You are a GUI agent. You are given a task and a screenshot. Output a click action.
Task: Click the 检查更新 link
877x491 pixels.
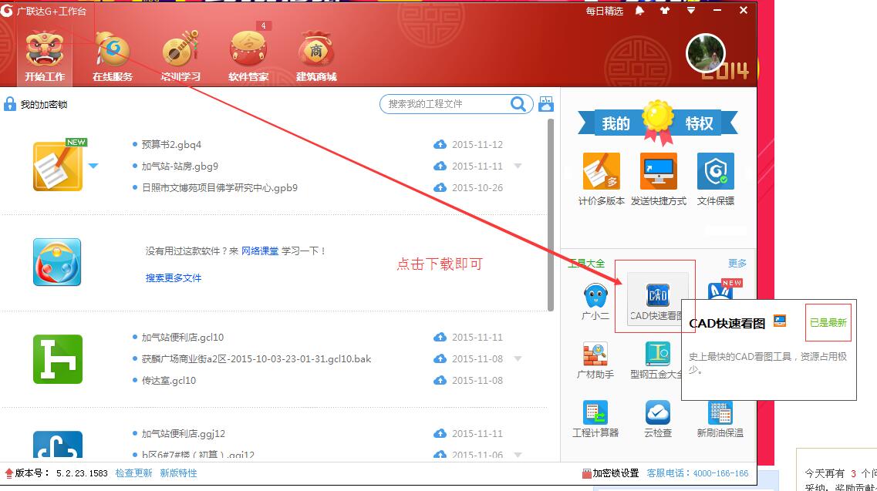(x=133, y=473)
